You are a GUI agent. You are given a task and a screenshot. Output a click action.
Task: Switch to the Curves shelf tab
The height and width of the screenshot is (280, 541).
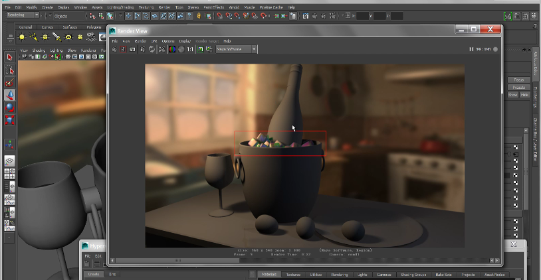click(47, 27)
